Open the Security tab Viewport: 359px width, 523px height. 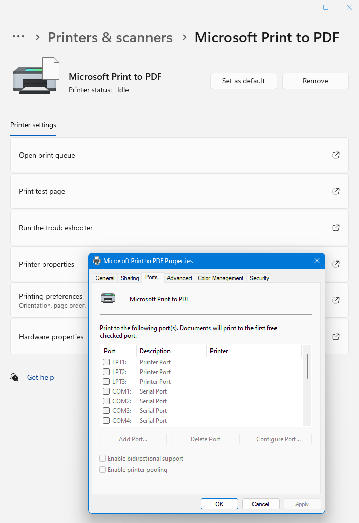tap(259, 278)
